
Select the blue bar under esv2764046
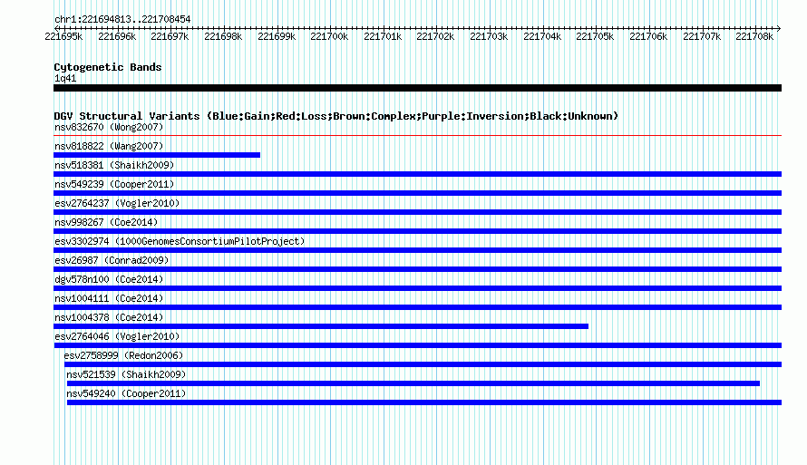(x=417, y=345)
